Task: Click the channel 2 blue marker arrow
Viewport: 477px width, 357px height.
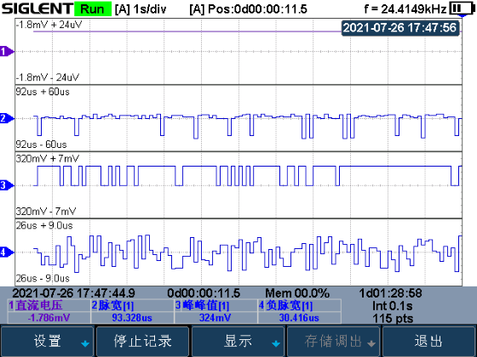Action: coord(7,118)
